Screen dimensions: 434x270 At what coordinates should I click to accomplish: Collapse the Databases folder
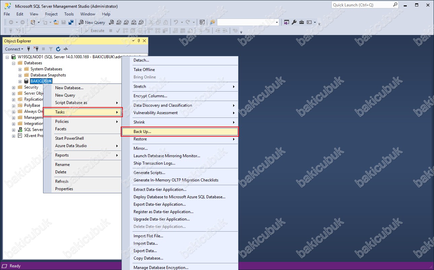(13, 63)
